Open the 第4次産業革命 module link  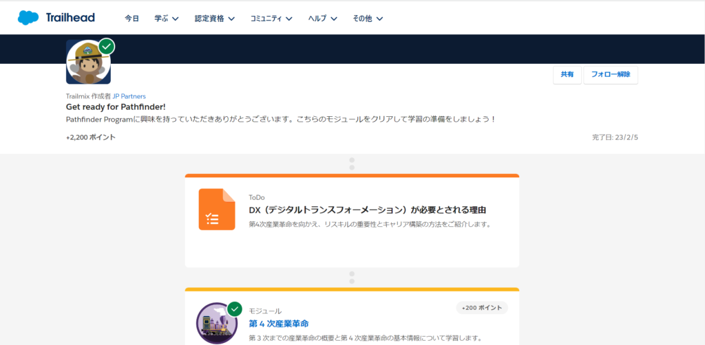point(278,324)
